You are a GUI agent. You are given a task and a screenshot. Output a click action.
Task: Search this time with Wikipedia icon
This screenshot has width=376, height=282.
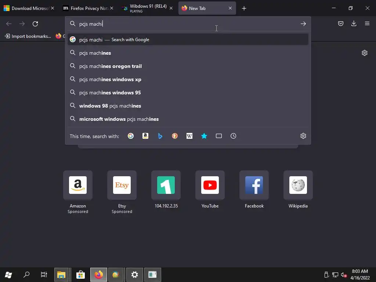(189, 136)
